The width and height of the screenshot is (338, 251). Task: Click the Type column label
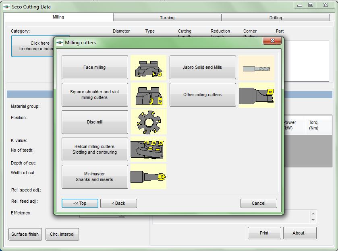[x=150, y=31]
